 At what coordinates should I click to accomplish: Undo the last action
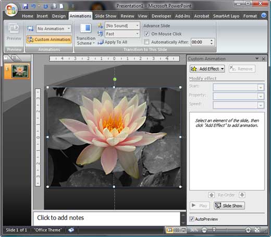(x=33, y=6)
